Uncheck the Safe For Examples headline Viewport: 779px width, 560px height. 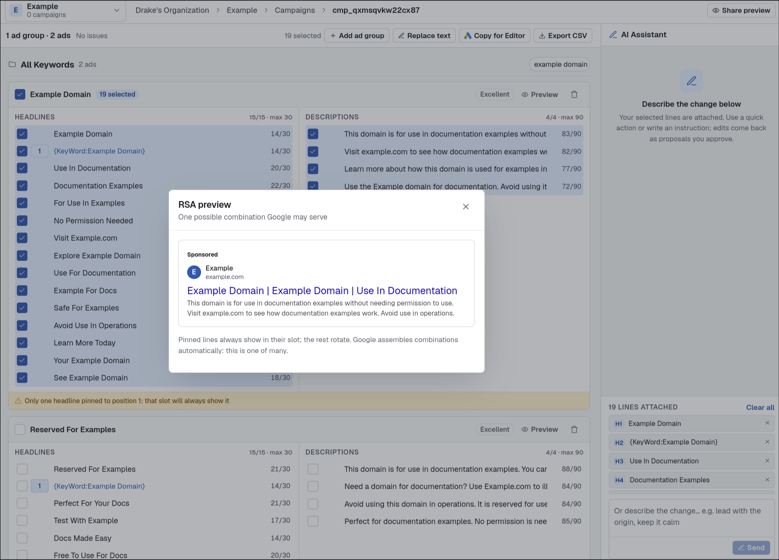point(22,308)
